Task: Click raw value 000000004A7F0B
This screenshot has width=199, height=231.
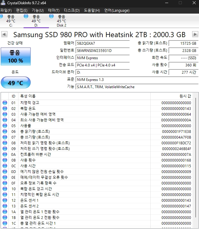Action: pyautogui.click(x=176, y=137)
